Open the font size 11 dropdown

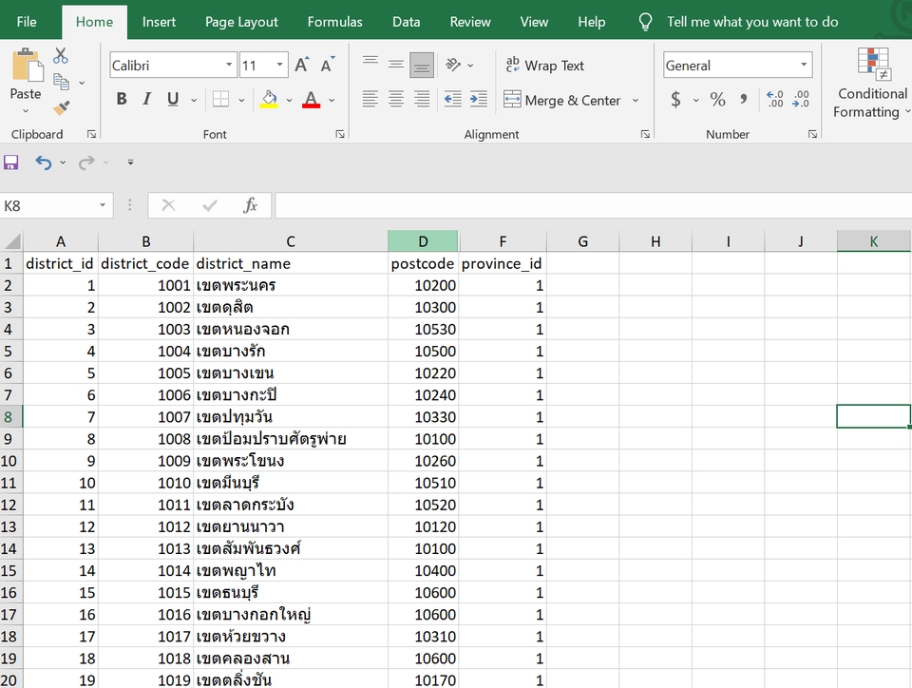tap(279, 66)
